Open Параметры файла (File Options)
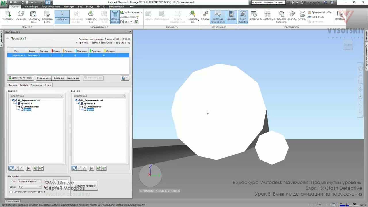Screen dimensions: 368x207 (x=47, y=17)
